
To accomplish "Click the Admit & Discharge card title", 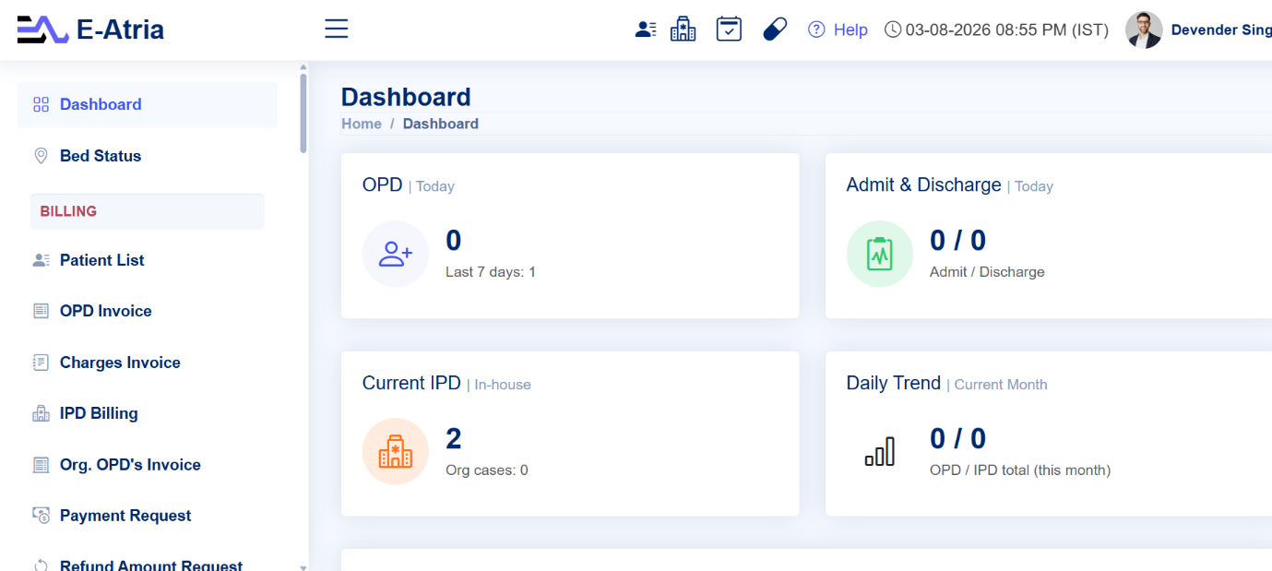I will (923, 184).
